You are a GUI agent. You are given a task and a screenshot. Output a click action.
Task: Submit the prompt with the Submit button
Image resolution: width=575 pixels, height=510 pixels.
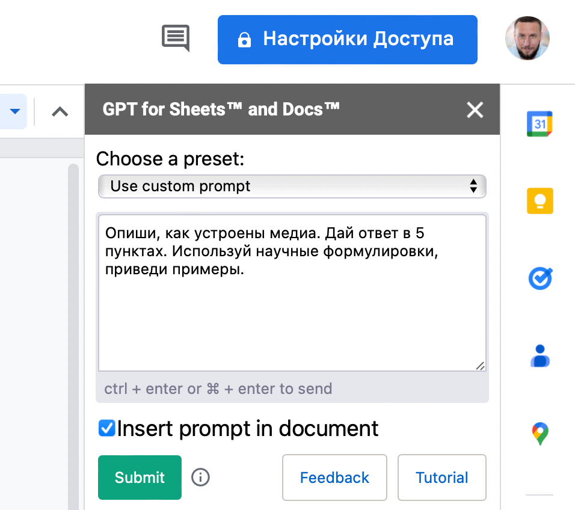(x=140, y=478)
